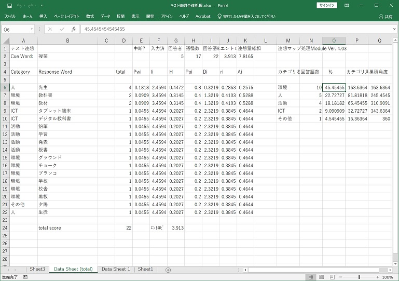Click the zoom slider handle
Screen dimensions: 399x281
359,277
